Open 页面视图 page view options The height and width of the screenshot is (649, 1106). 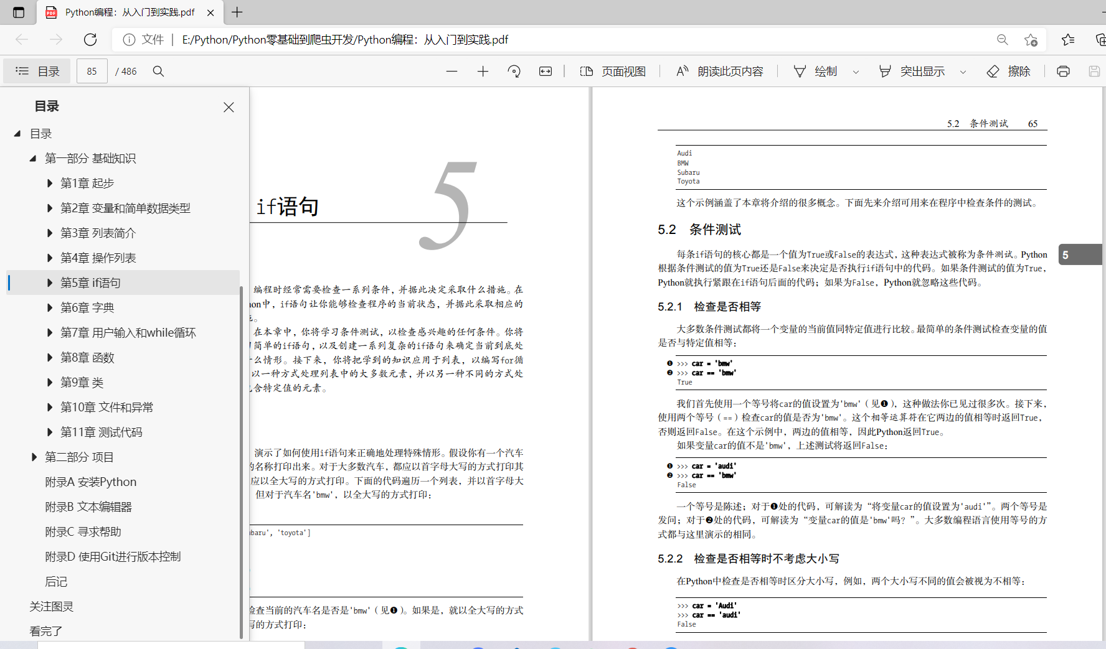(x=613, y=71)
